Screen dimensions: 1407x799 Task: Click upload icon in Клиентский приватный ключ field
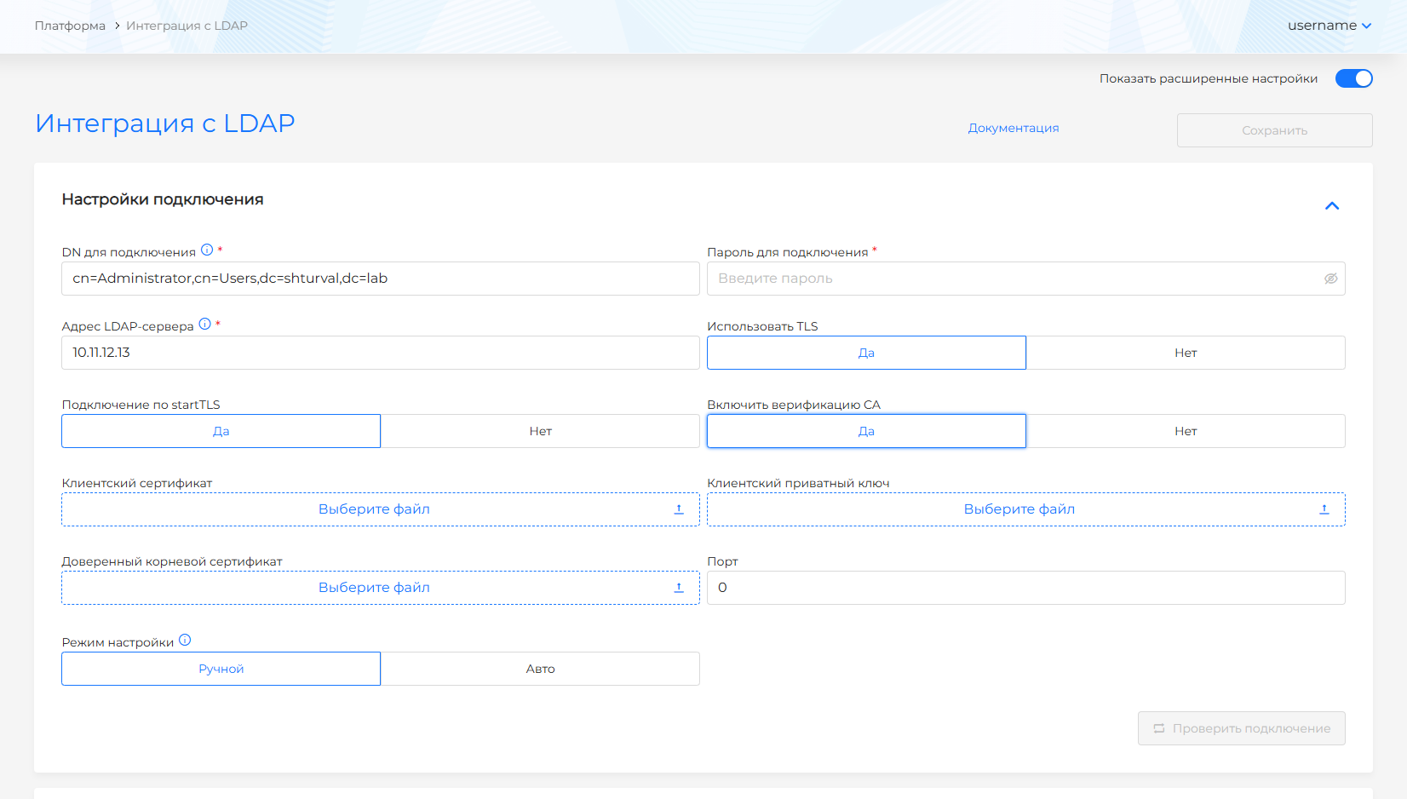(1324, 509)
